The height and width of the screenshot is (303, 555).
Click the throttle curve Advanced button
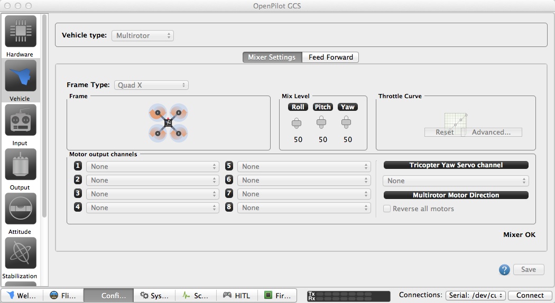click(x=491, y=132)
